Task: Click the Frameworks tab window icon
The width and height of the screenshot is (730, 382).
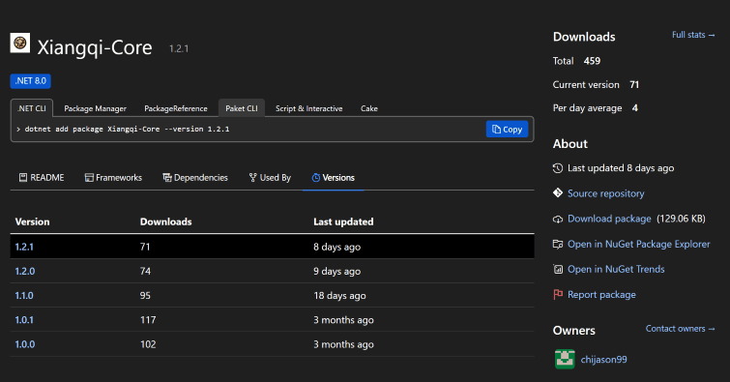Action: (x=89, y=178)
